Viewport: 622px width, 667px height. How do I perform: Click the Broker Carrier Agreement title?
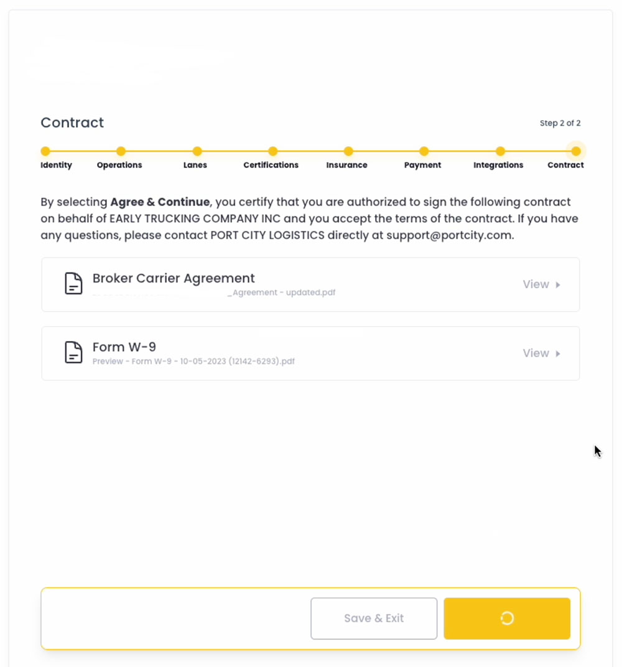click(x=174, y=278)
